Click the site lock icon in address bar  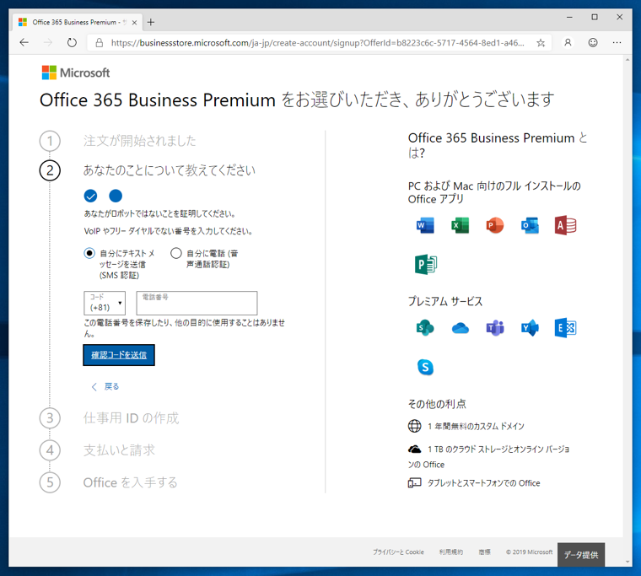(x=100, y=42)
